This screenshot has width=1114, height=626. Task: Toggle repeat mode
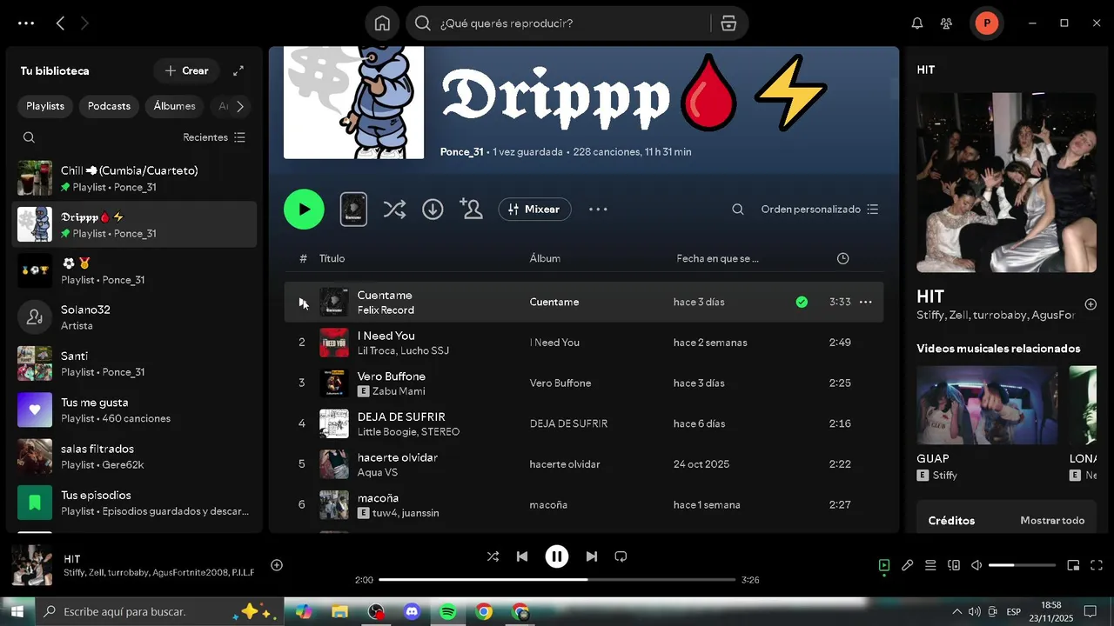tap(621, 556)
